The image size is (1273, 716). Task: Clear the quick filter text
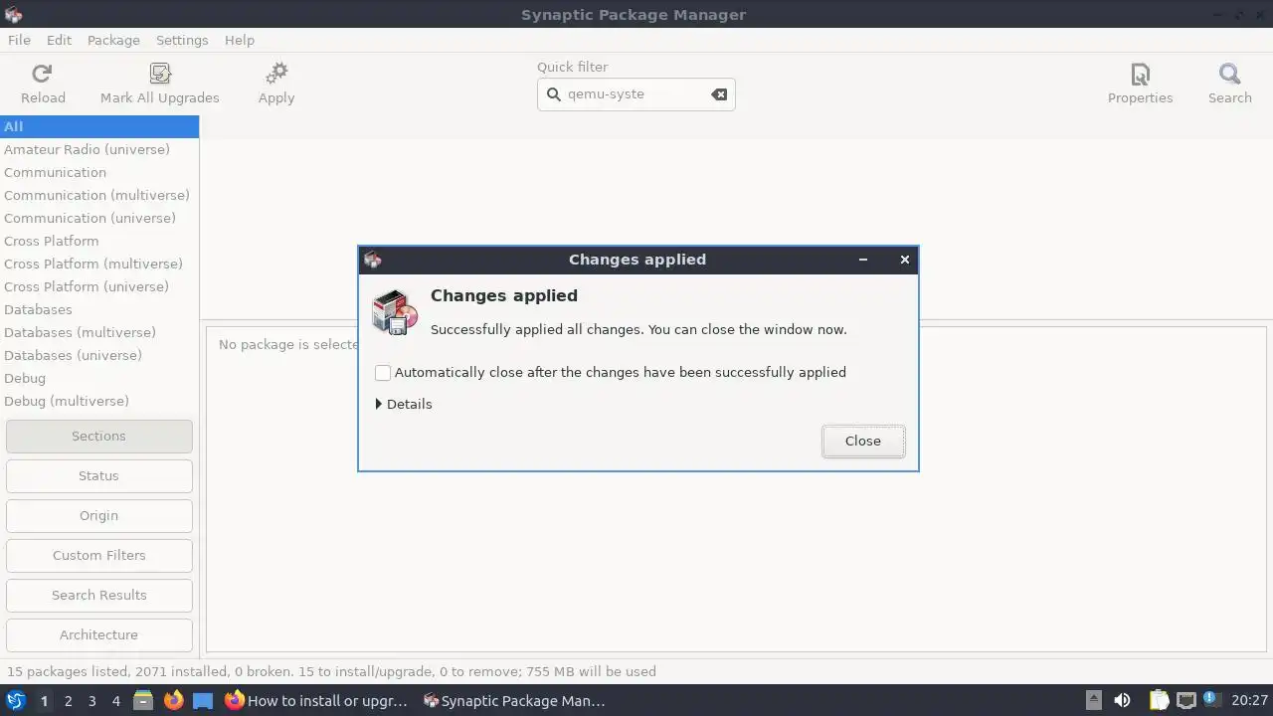click(719, 94)
